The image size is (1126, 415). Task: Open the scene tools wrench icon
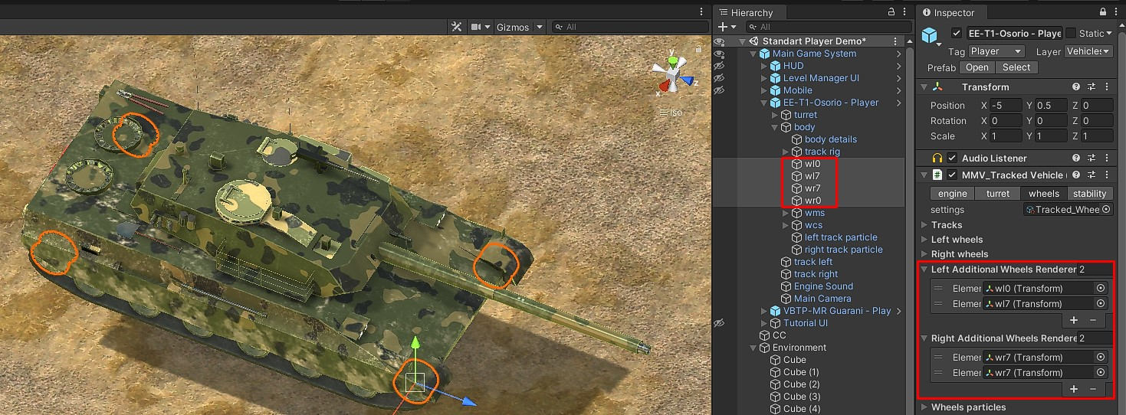(457, 27)
